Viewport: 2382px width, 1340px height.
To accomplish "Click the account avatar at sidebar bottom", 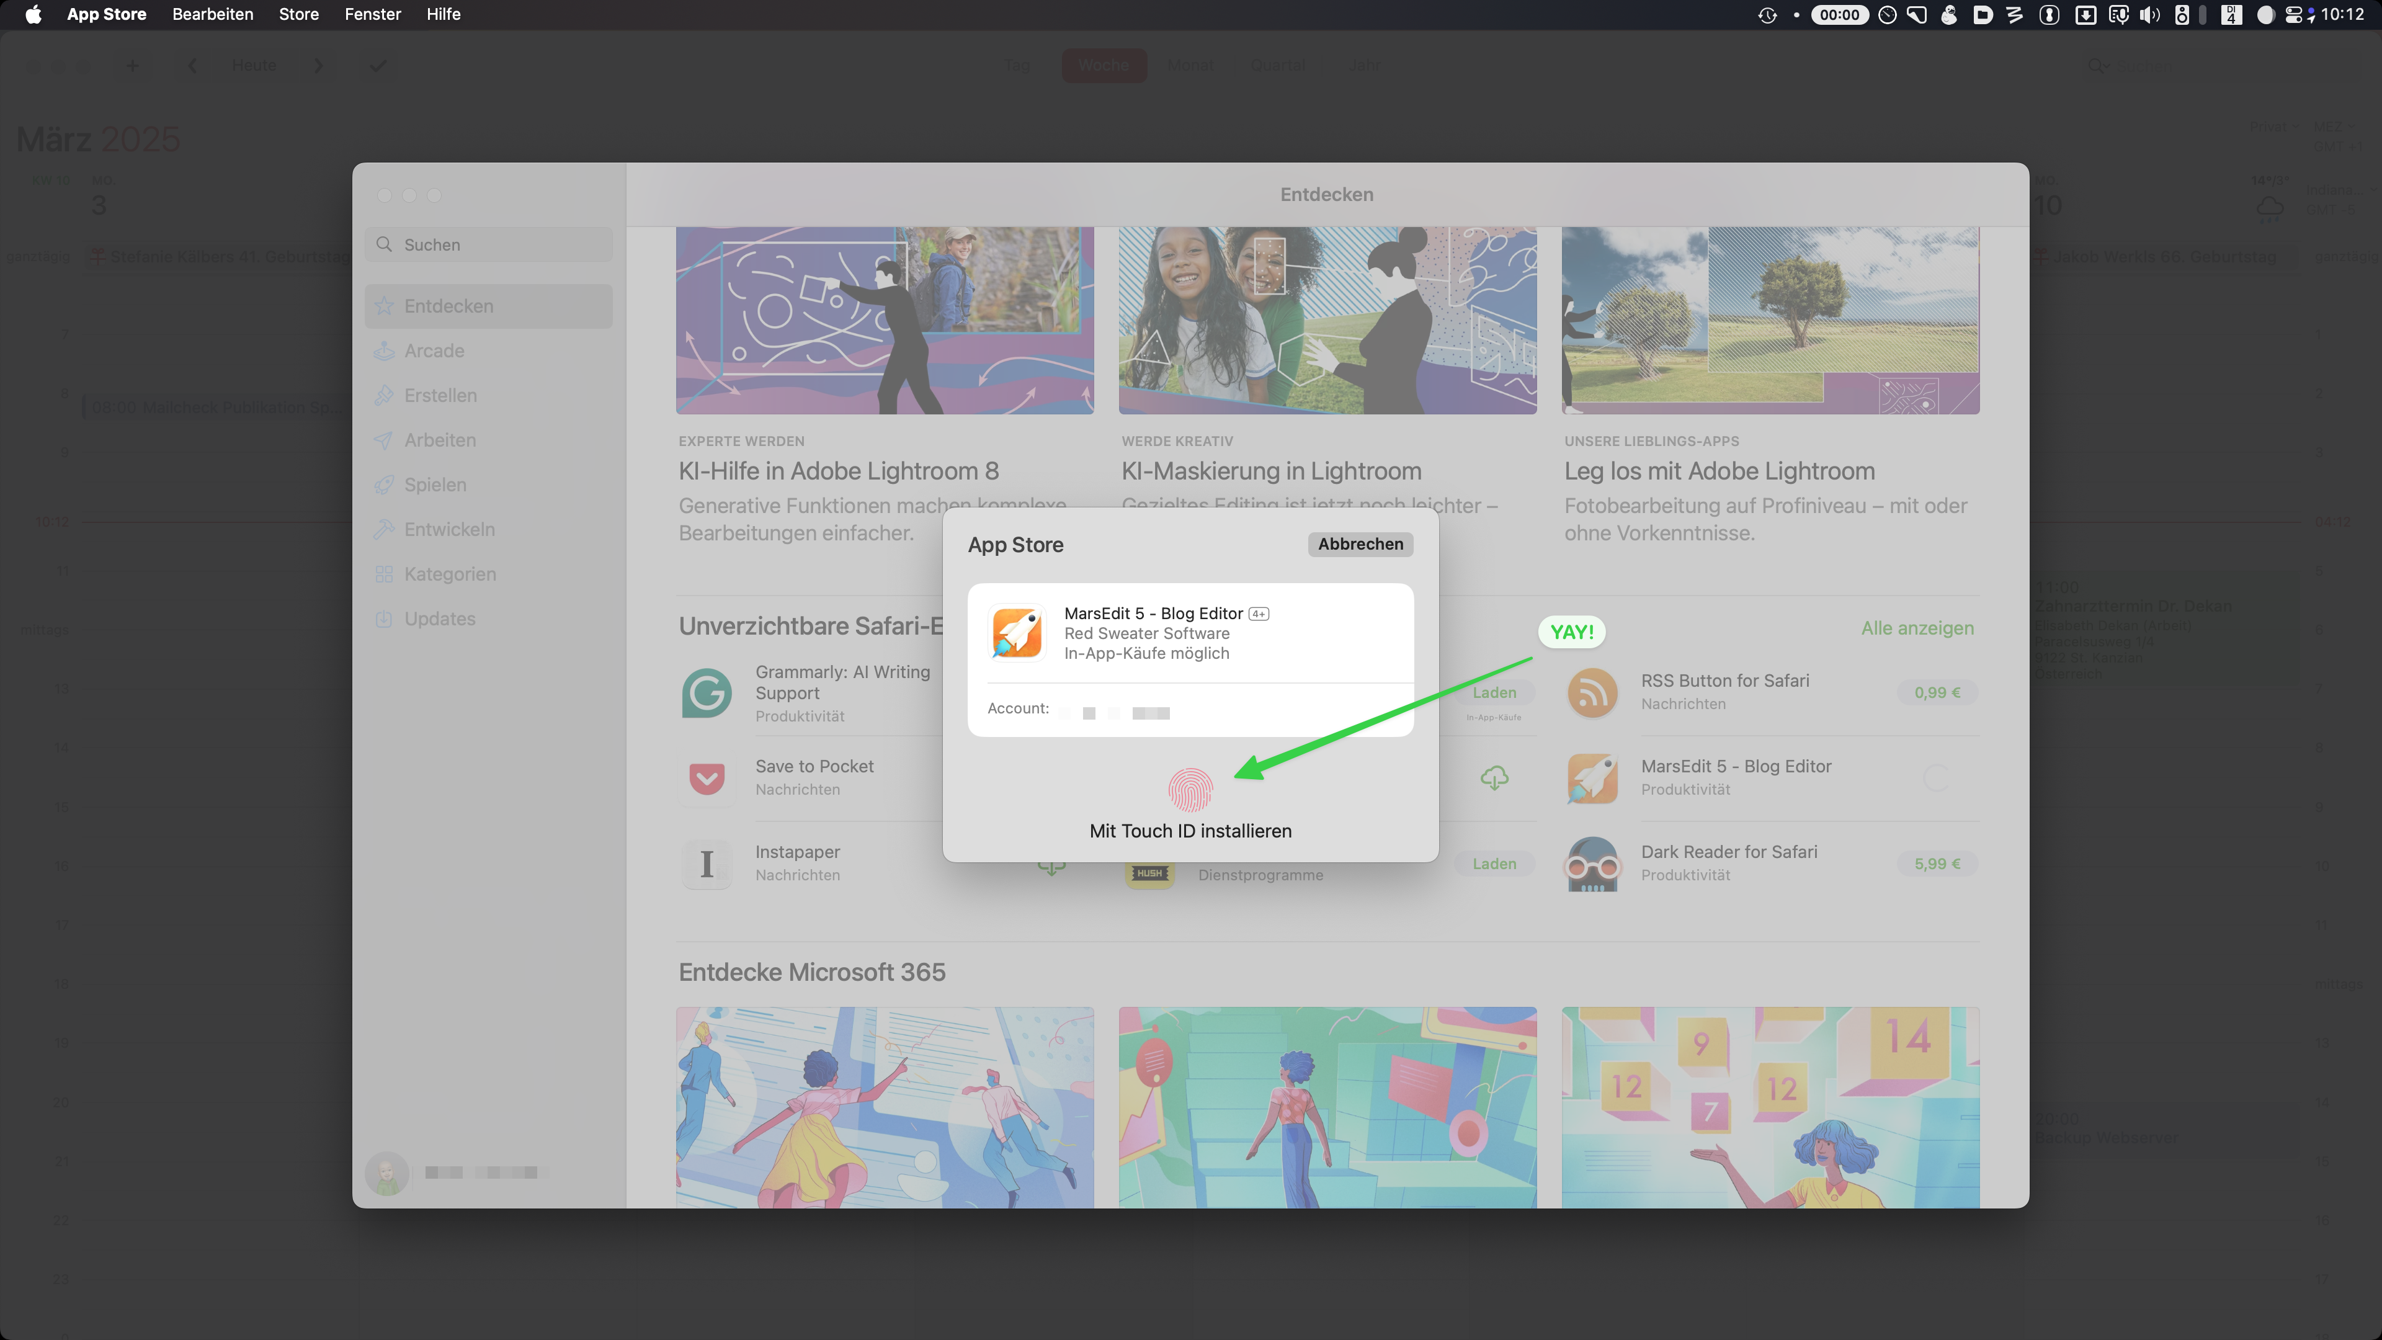I will (386, 1172).
